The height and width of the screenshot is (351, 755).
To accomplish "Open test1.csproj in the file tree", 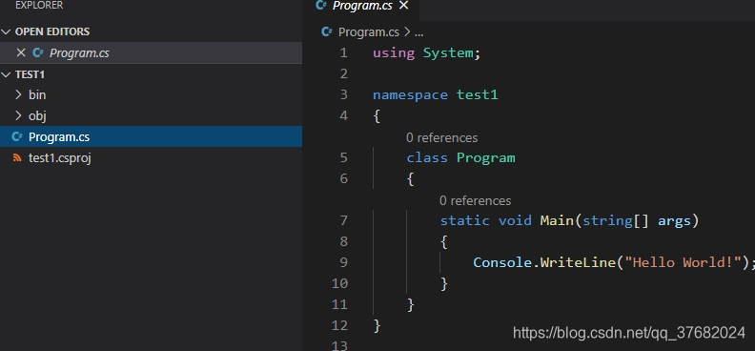I will 152,158.
